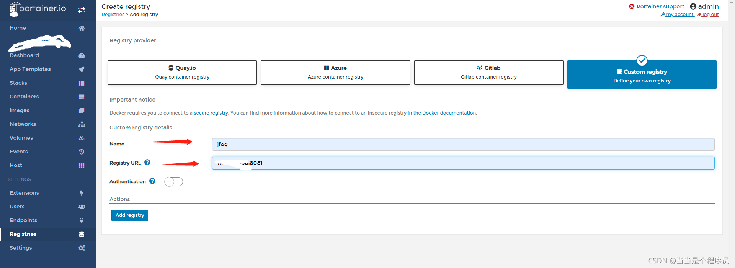The height and width of the screenshot is (268, 735).
Task: Click the Extensions bolt icon
Action: click(x=82, y=193)
